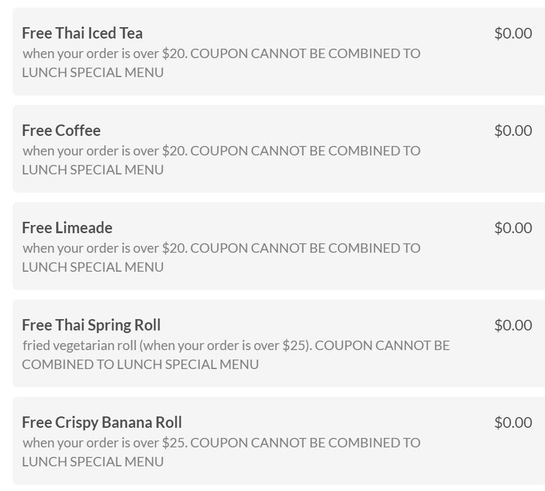Pick the Free Crispy Banana Roll heading
The image size is (545, 491).
(102, 422)
